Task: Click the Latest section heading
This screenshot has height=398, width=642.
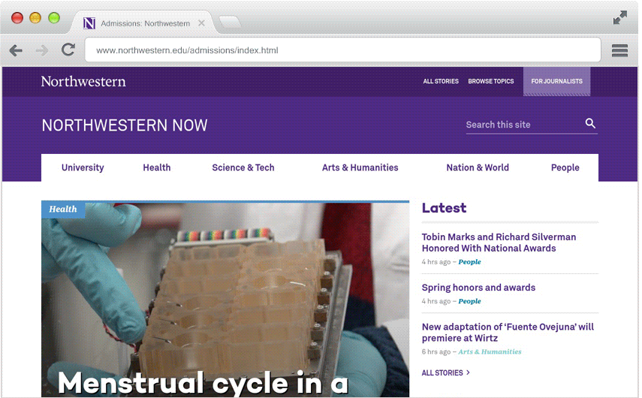Action: (x=444, y=208)
